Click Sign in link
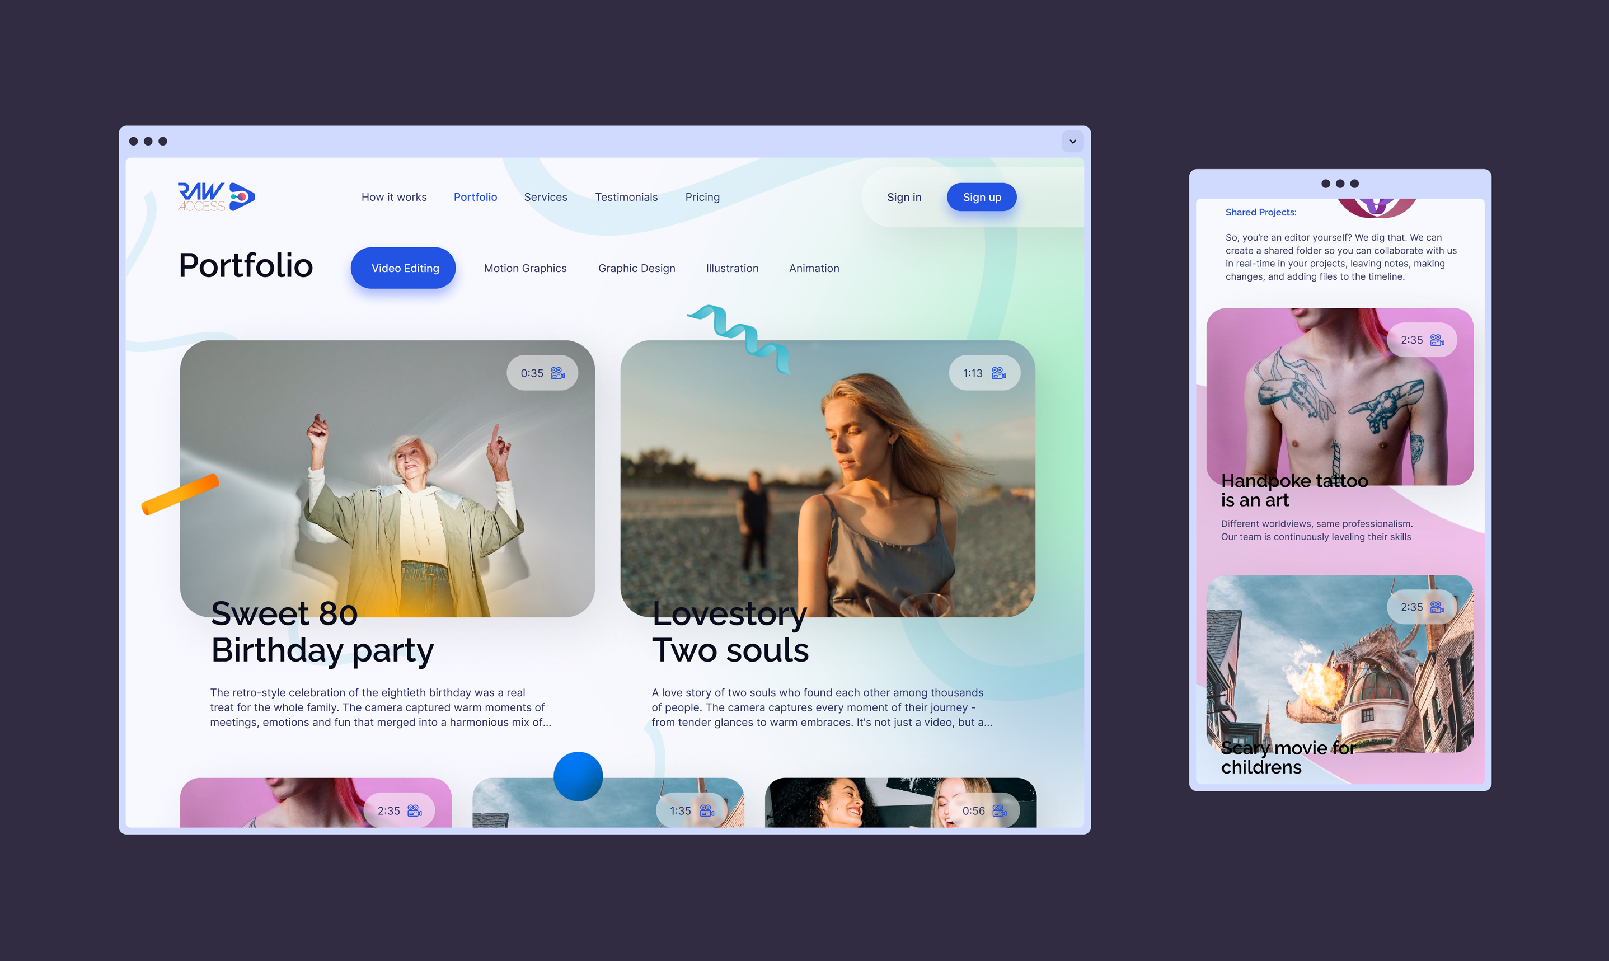This screenshot has height=961, width=1609. click(x=903, y=197)
